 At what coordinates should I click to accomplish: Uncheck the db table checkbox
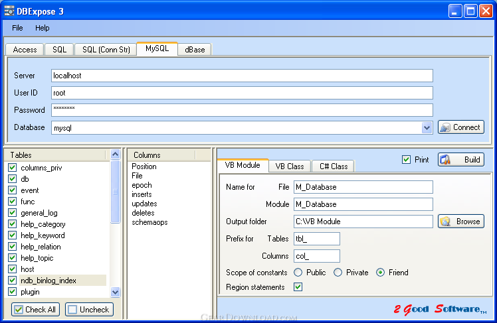point(13,178)
